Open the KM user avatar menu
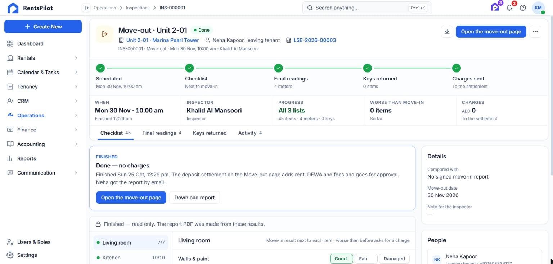 [538, 8]
